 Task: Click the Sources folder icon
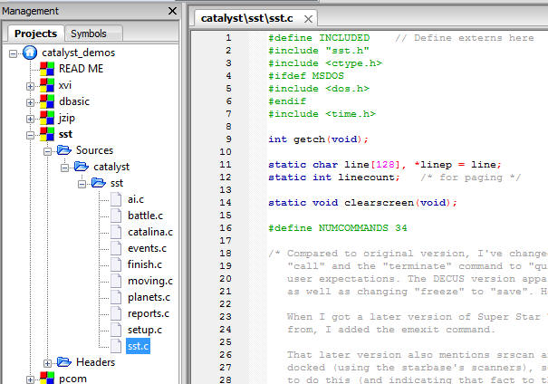click(63, 150)
